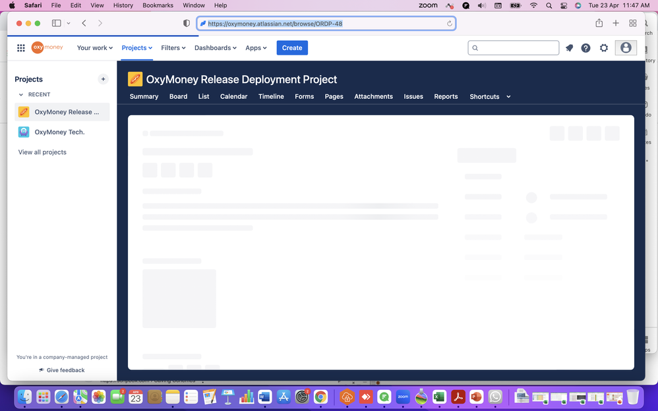Open Trash from the dock
The width and height of the screenshot is (658, 411).
(632, 397)
